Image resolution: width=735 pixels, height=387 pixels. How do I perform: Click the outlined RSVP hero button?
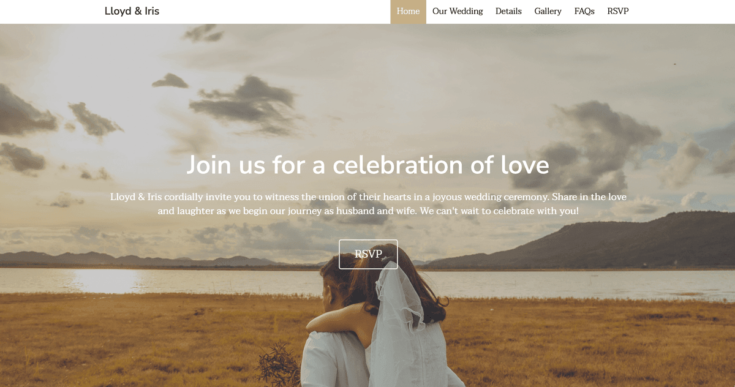[x=368, y=254]
